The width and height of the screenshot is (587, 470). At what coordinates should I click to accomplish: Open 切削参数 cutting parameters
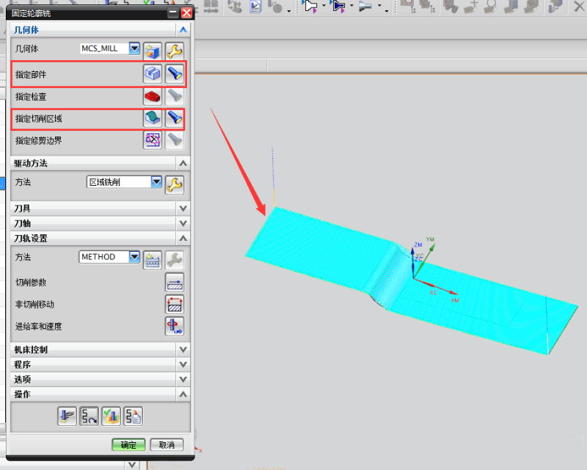pyautogui.click(x=174, y=283)
